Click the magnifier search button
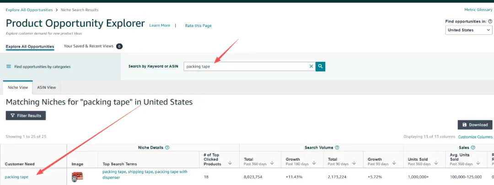Image resolution: width=494 pixels, height=185 pixels. (x=321, y=66)
